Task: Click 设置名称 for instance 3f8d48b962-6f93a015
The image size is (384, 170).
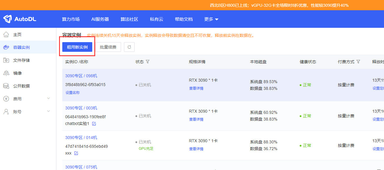Action: click(73, 92)
